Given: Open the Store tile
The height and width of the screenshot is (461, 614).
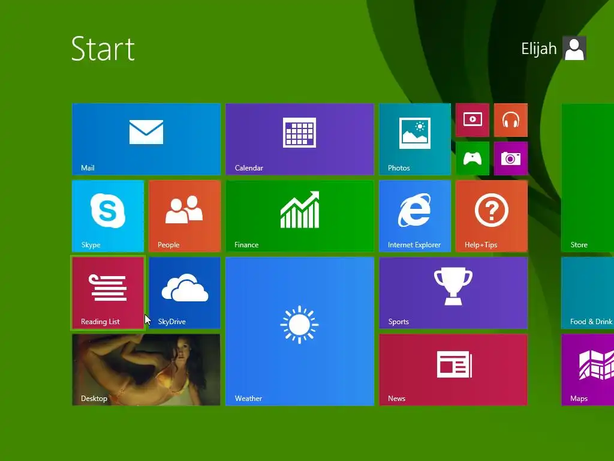Looking at the screenshot, I should pyautogui.click(x=588, y=178).
